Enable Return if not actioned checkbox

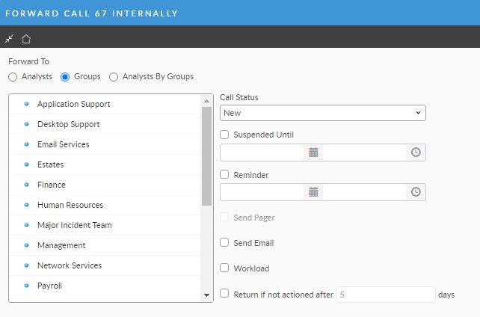pyautogui.click(x=224, y=295)
